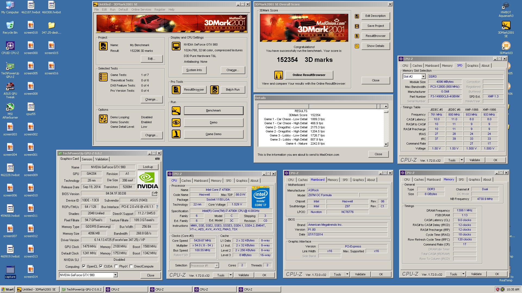
Task: Launch CPUID CPU-Z desktop shortcut
Action: click(10, 48)
